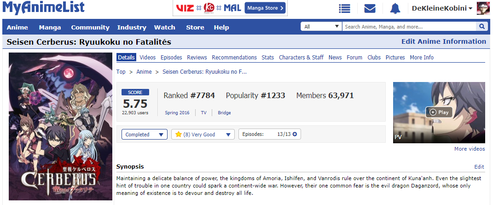Open DeKleineKobini account dropdown

pyautogui.click(x=442, y=8)
